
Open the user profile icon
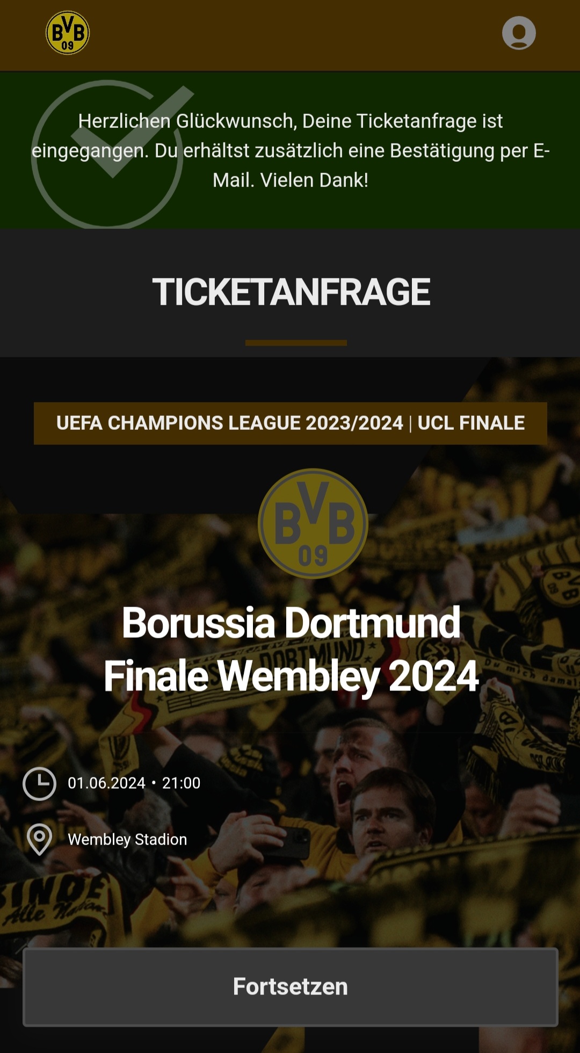(x=519, y=33)
